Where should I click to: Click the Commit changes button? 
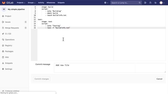pos(41,79)
